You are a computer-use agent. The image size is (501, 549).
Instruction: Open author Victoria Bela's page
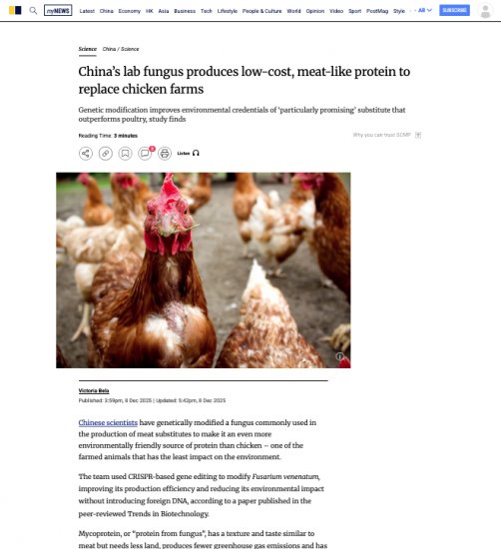(94, 390)
